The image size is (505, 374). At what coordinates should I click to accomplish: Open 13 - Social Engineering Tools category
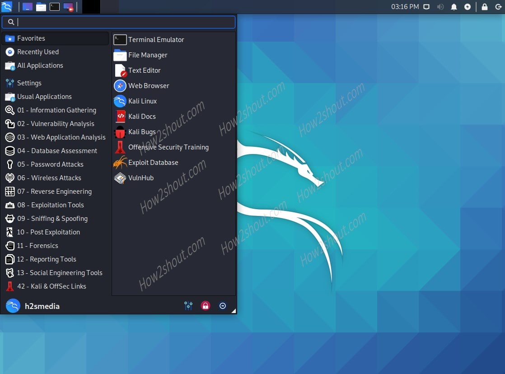click(61, 272)
